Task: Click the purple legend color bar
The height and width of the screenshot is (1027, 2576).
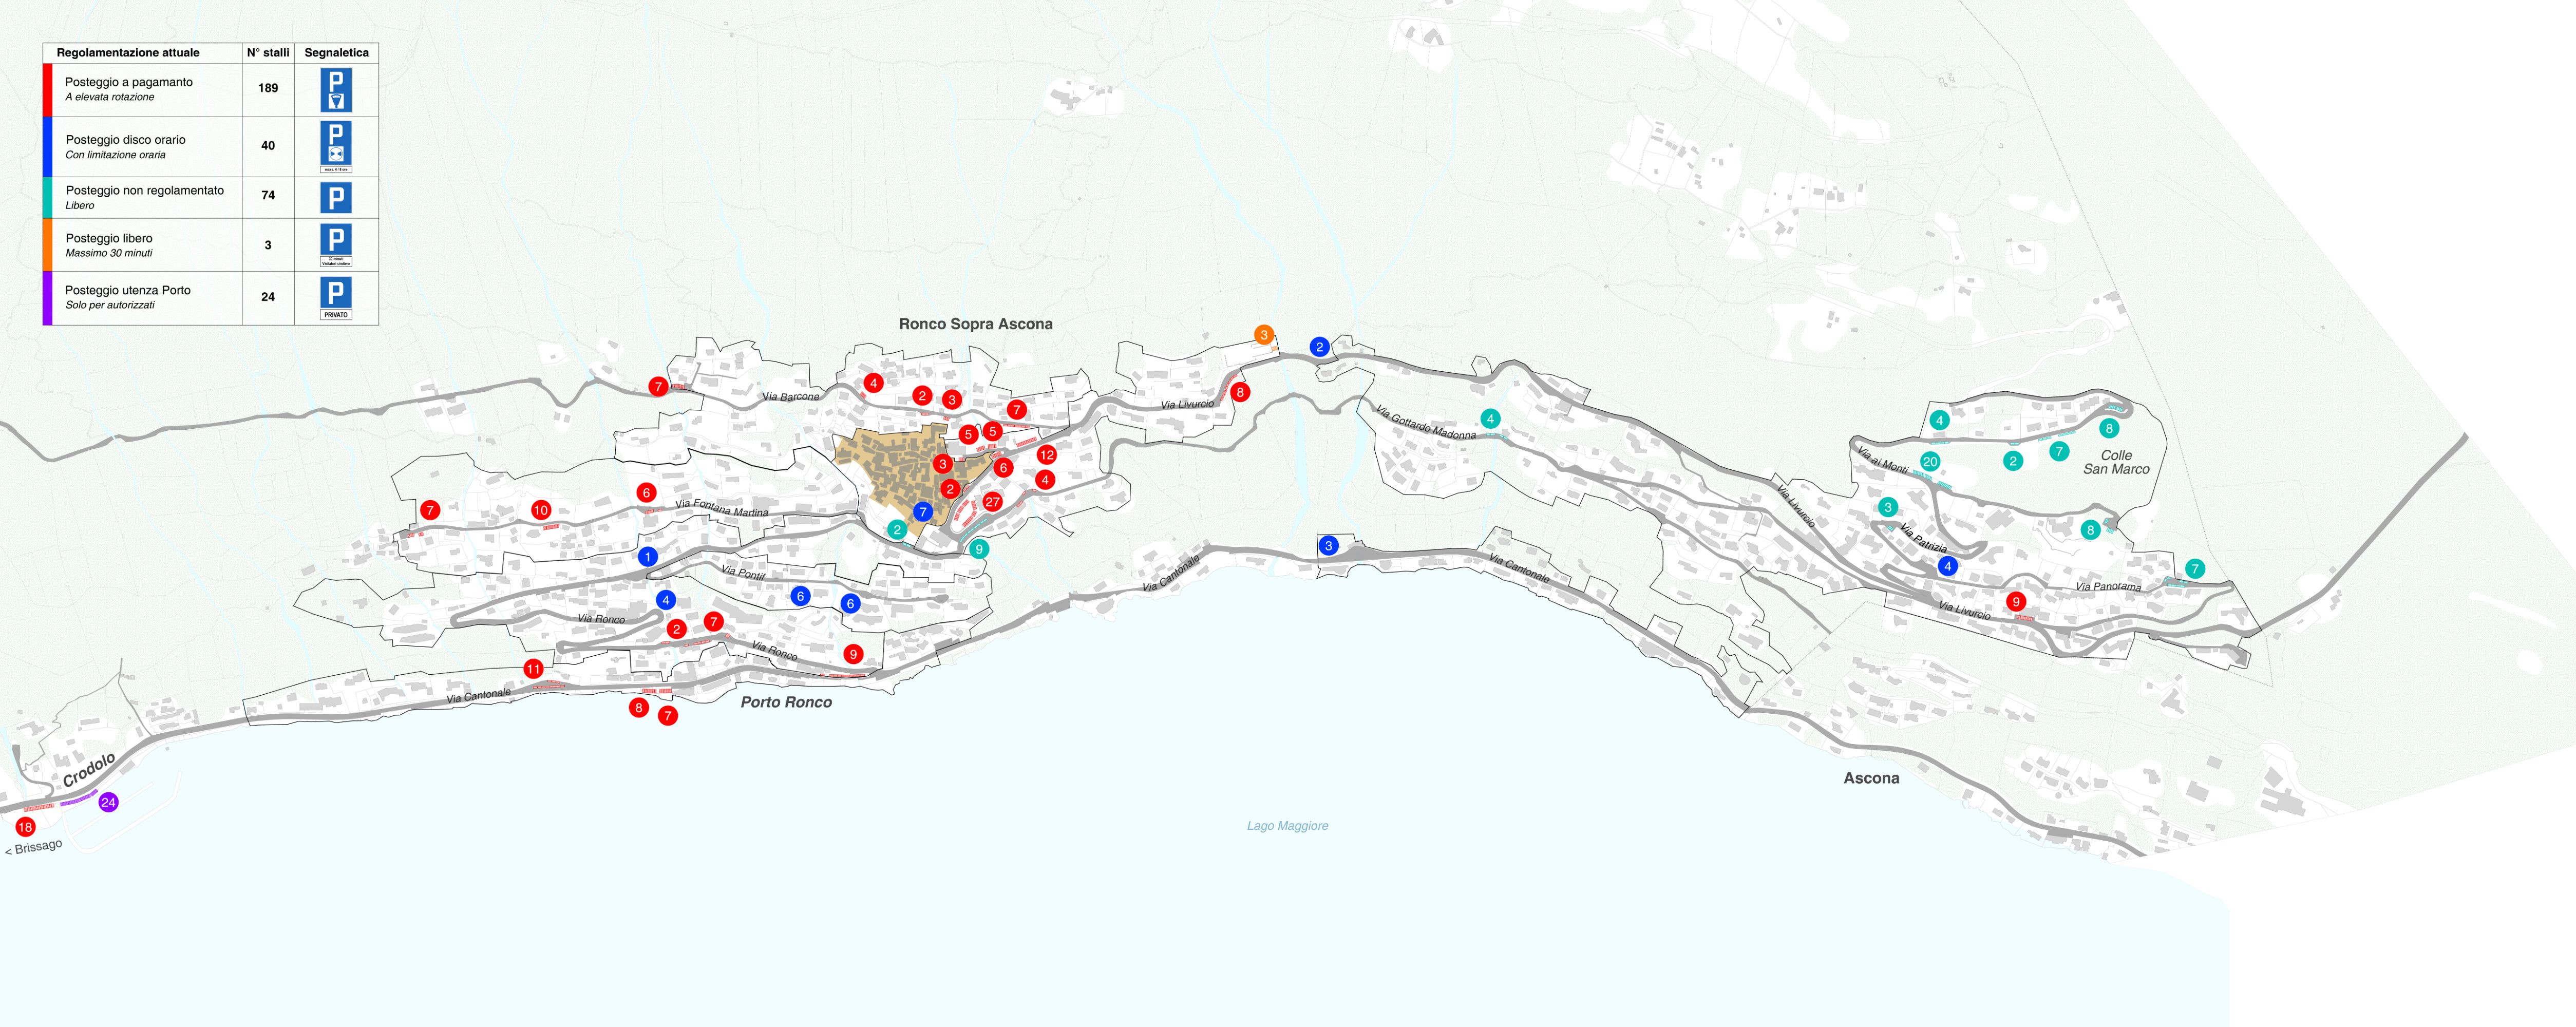Action: [47, 298]
